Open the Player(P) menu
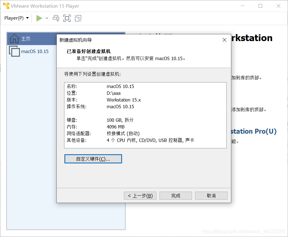288x237 pixels. coord(17,18)
